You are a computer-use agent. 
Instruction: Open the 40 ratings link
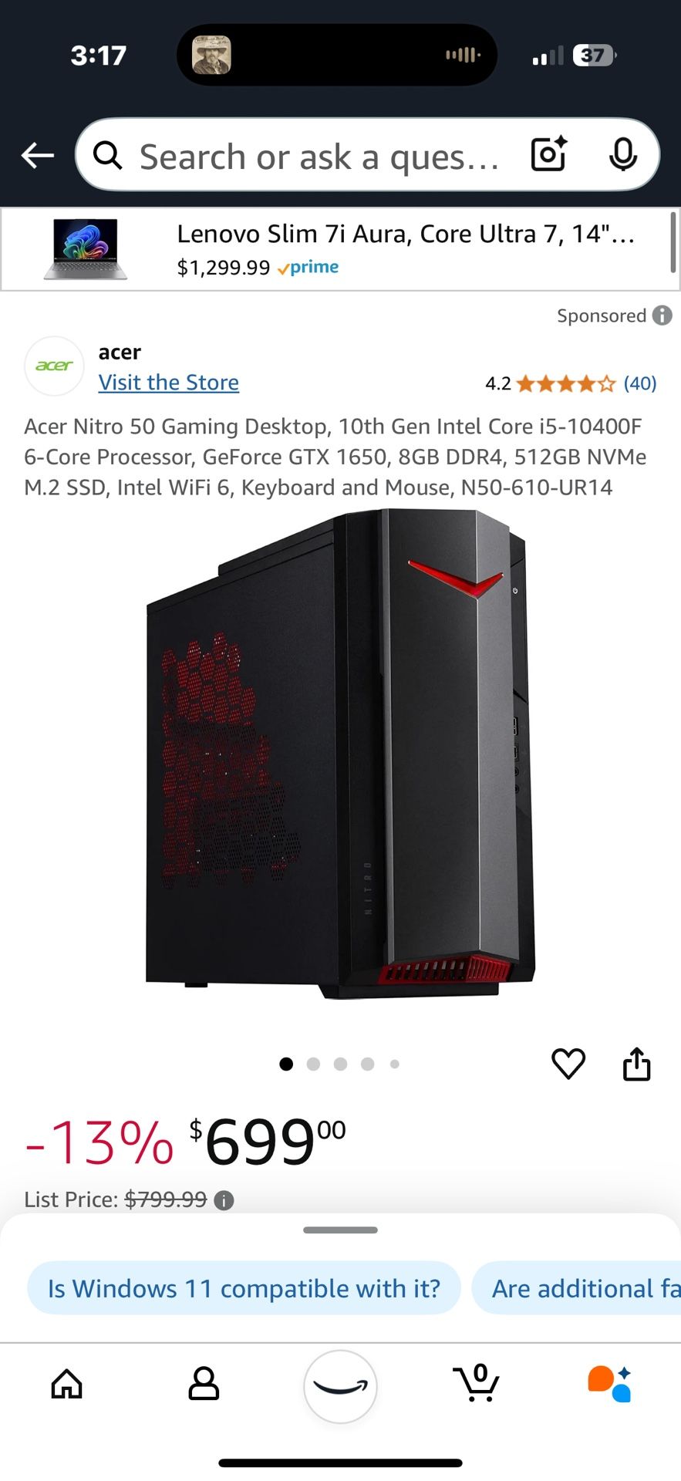pyautogui.click(x=640, y=383)
